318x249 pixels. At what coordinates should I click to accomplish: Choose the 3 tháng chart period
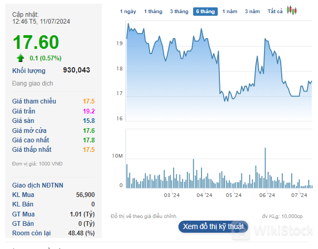(179, 11)
